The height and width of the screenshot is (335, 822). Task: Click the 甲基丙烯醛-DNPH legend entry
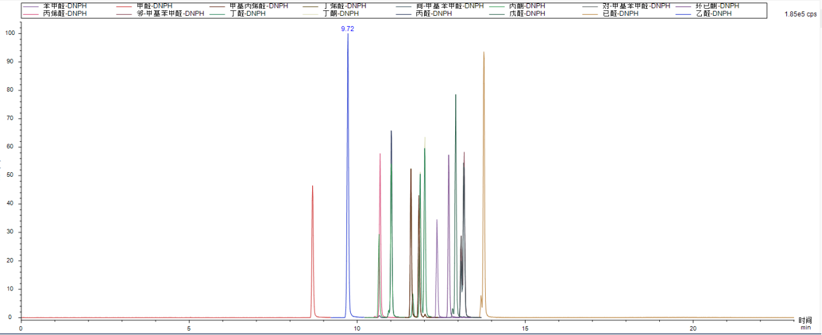click(258, 6)
